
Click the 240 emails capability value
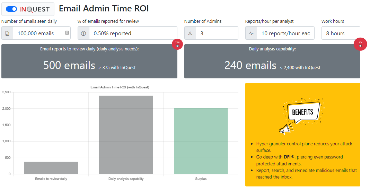pyautogui.click(x=250, y=65)
